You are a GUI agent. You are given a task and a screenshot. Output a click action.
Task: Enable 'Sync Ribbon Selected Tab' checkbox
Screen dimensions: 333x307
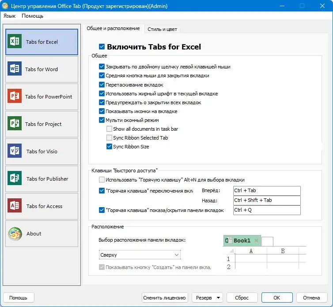[109, 138]
